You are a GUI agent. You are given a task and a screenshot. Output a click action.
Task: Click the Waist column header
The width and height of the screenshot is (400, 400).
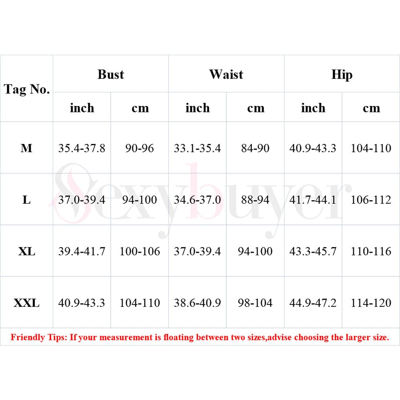226,74
